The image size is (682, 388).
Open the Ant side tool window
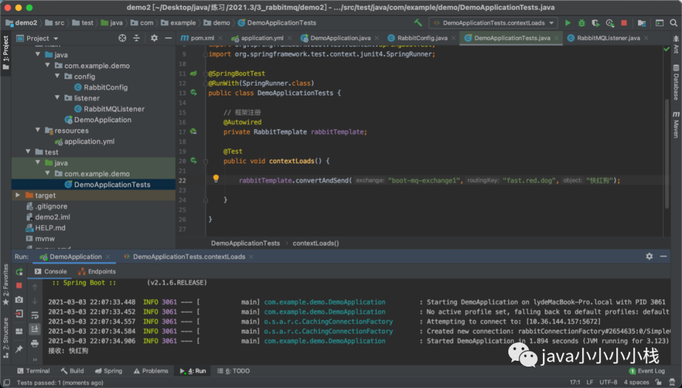pyautogui.click(x=676, y=44)
